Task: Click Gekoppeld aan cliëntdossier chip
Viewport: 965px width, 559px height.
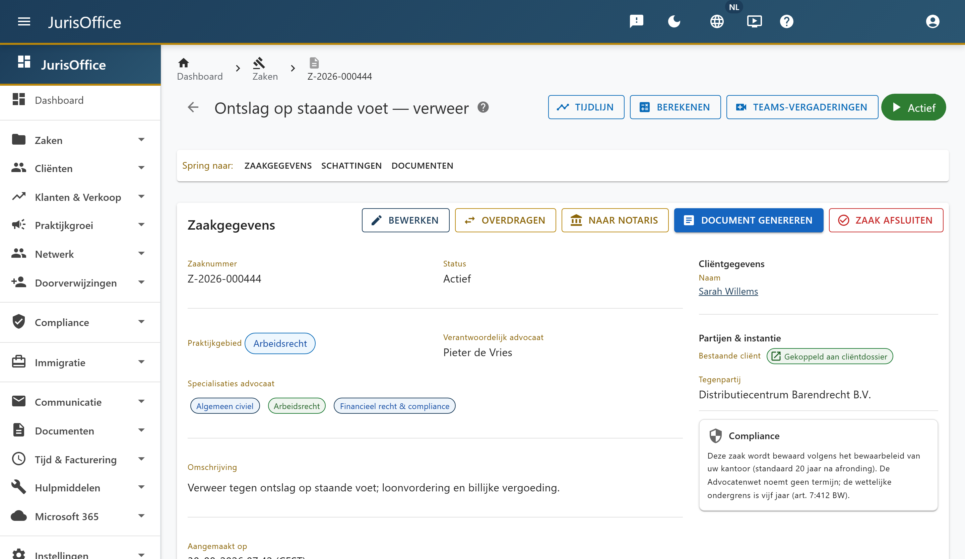Action: (x=829, y=356)
